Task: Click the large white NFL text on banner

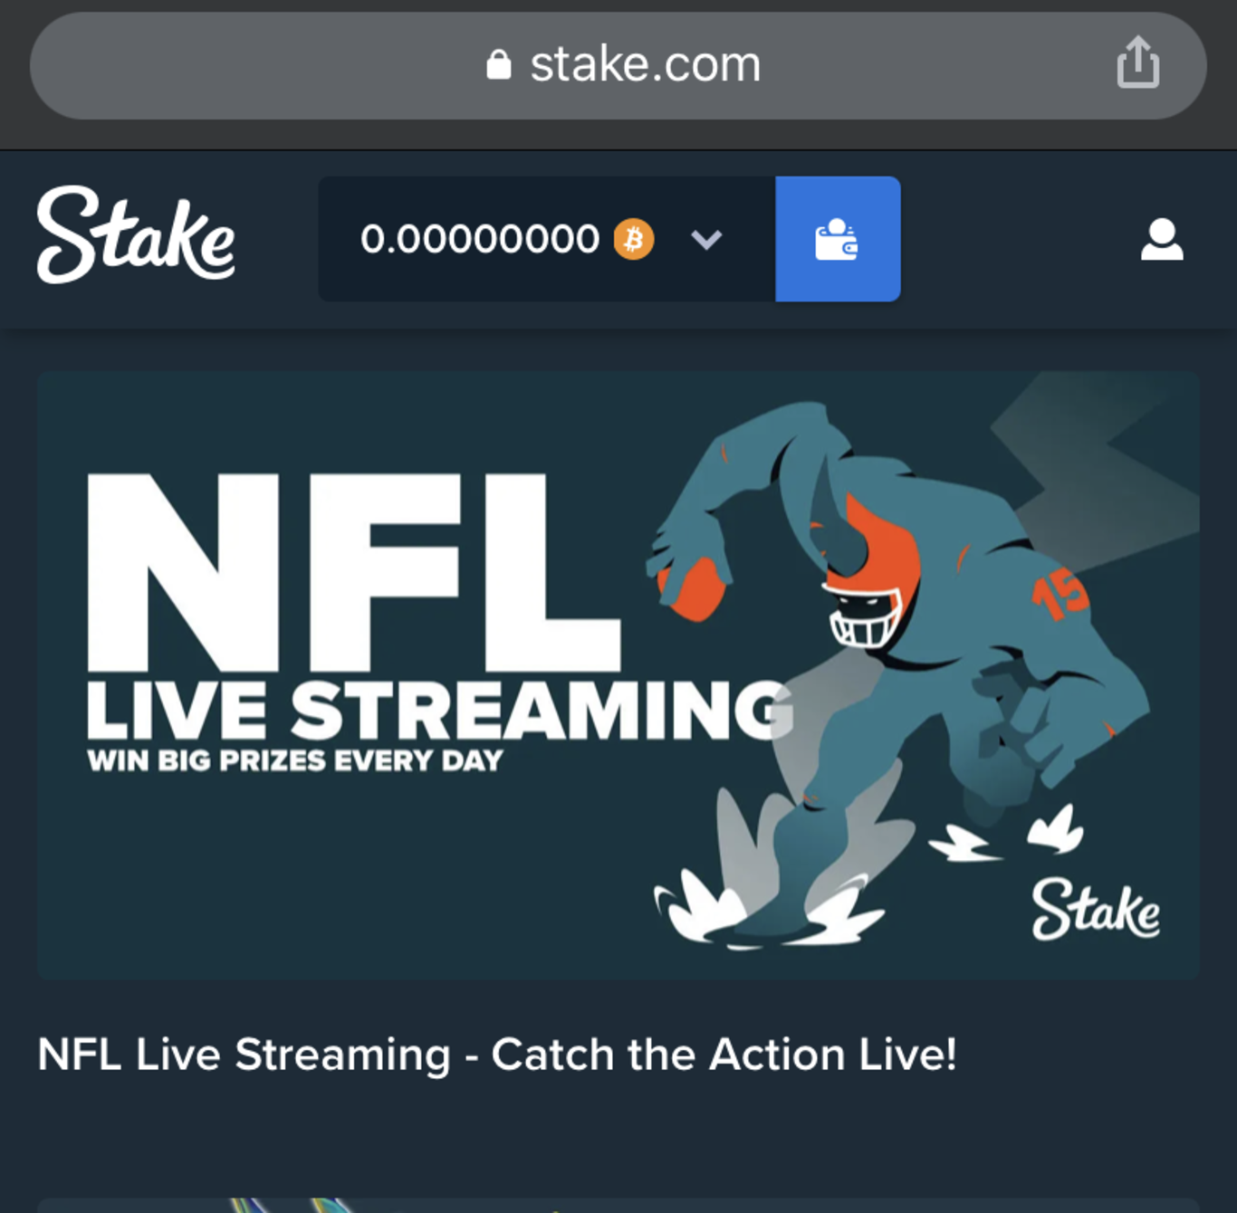Action: 353,572
